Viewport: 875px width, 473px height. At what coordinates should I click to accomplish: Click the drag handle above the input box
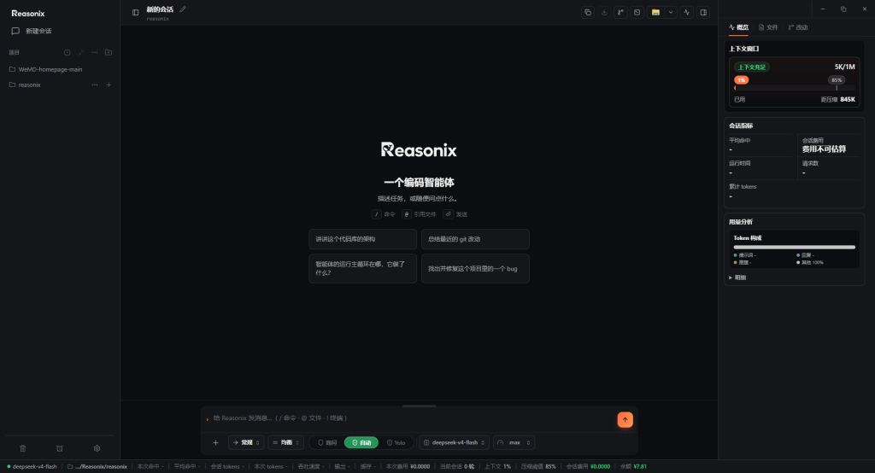[x=419, y=406]
